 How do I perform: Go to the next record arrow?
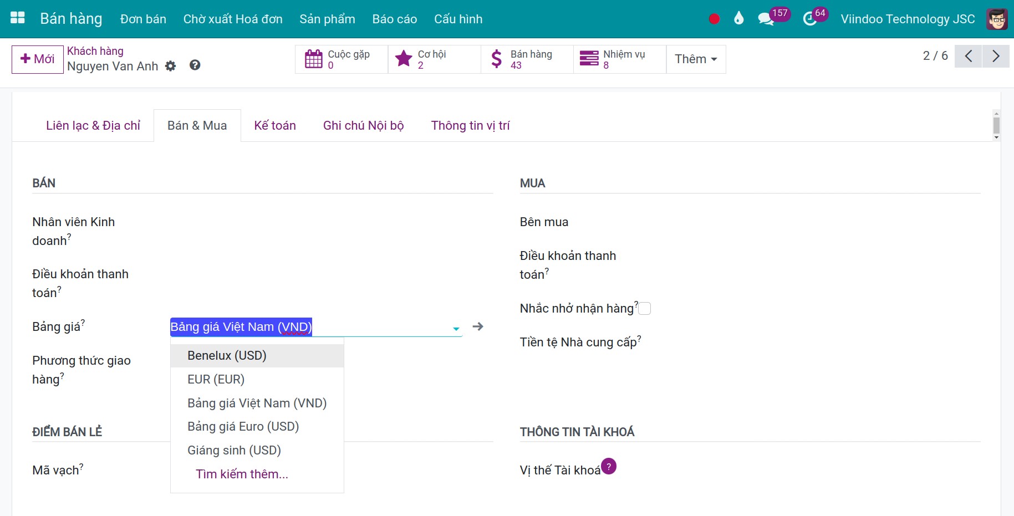pos(996,56)
